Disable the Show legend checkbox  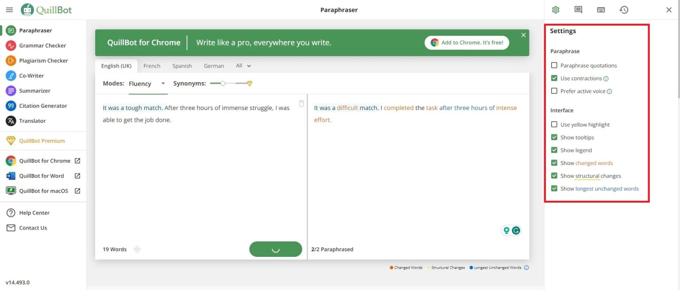554,150
